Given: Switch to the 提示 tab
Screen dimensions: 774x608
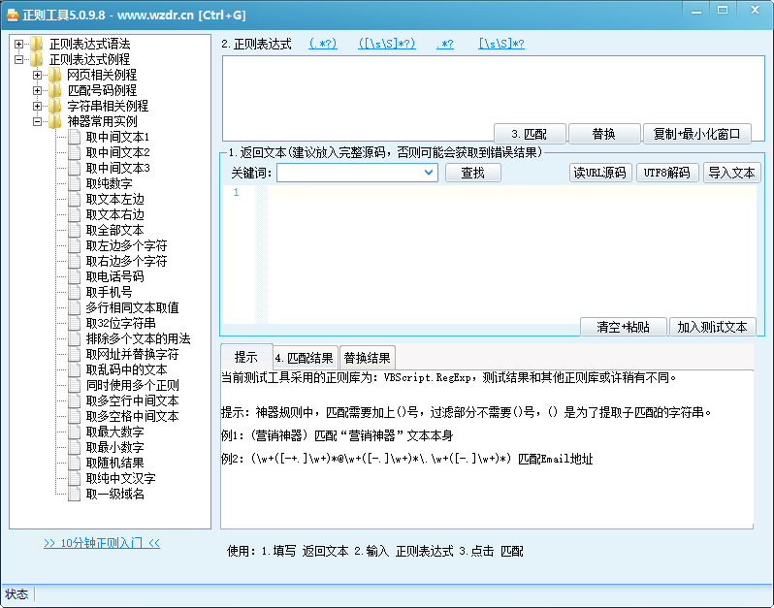Looking at the screenshot, I should (x=246, y=357).
